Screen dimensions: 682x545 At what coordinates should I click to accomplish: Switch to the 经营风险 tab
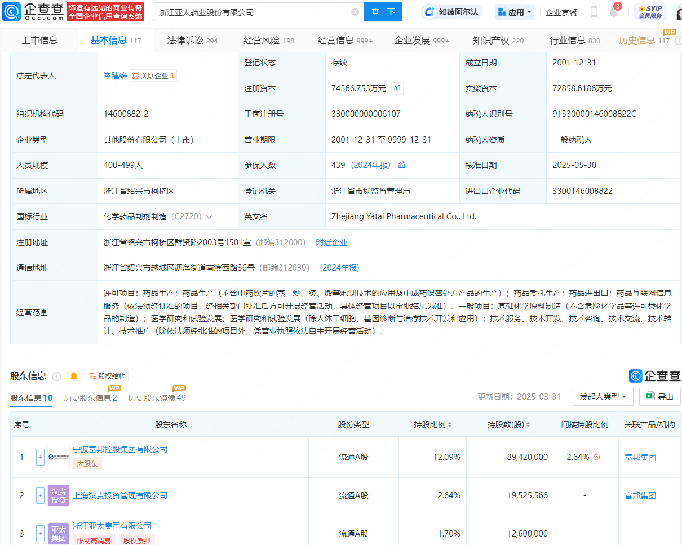click(269, 40)
